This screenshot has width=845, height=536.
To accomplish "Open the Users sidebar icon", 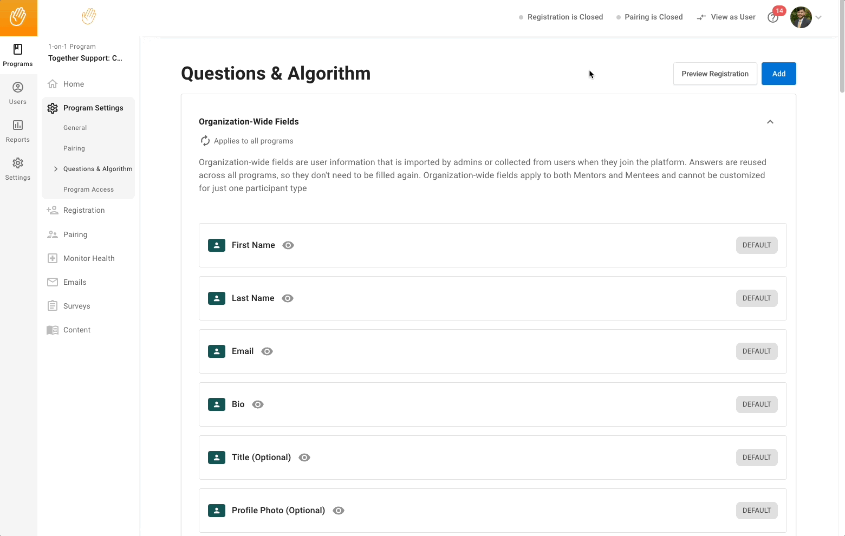I will tap(18, 87).
